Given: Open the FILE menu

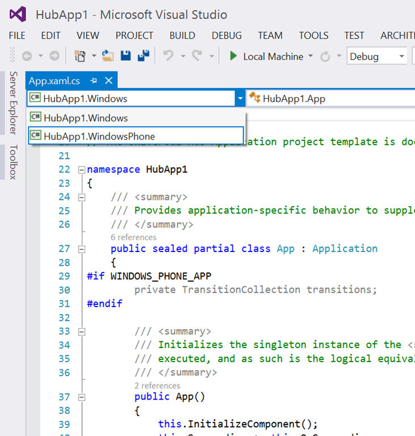Looking at the screenshot, I should pyautogui.click(x=17, y=36).
